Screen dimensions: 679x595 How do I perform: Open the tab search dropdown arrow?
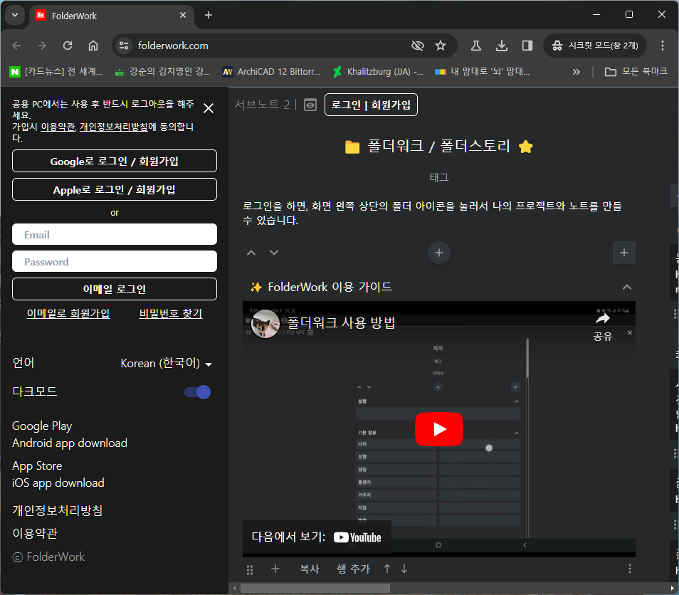(15, 15)
